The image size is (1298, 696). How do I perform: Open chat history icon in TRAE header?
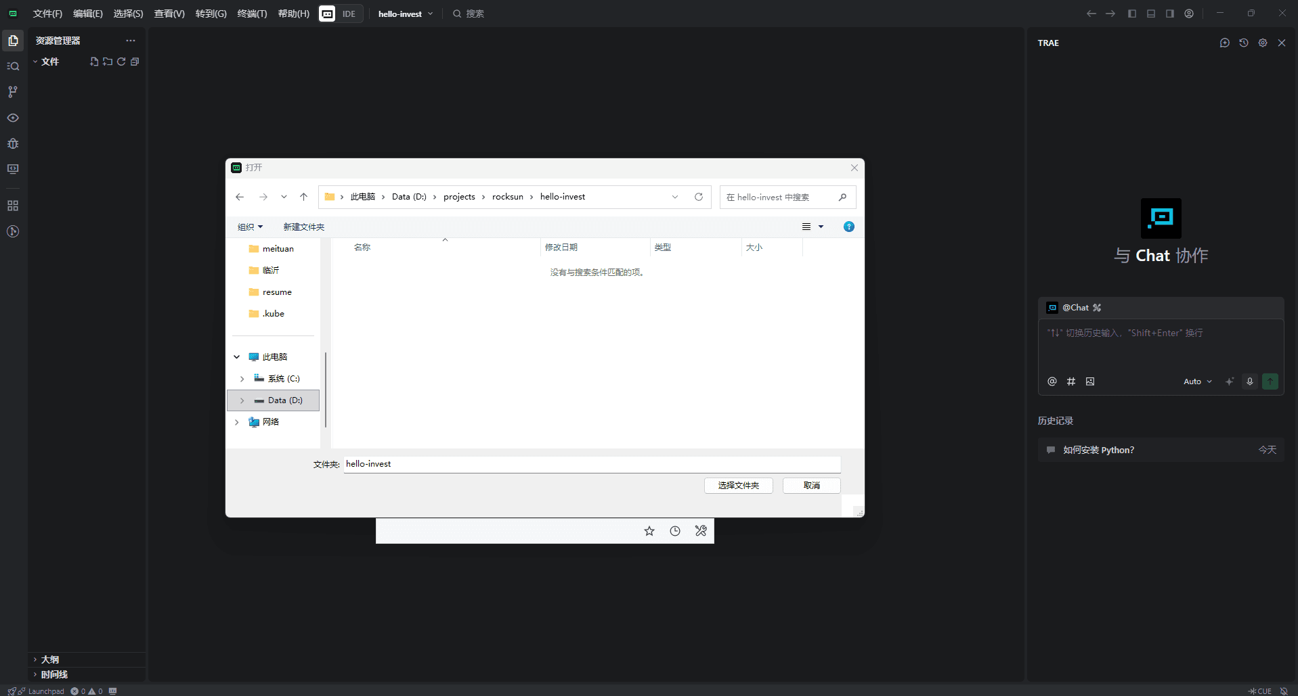click(1243, 43)
